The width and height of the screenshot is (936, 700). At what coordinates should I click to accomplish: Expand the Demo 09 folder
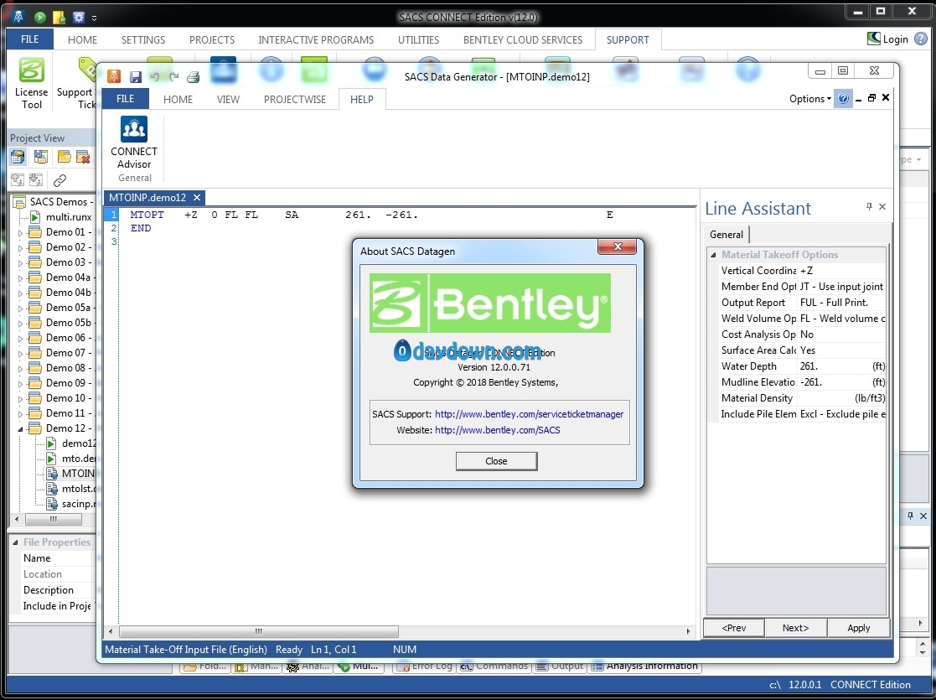pyautogui.click(x=20, y=383)
